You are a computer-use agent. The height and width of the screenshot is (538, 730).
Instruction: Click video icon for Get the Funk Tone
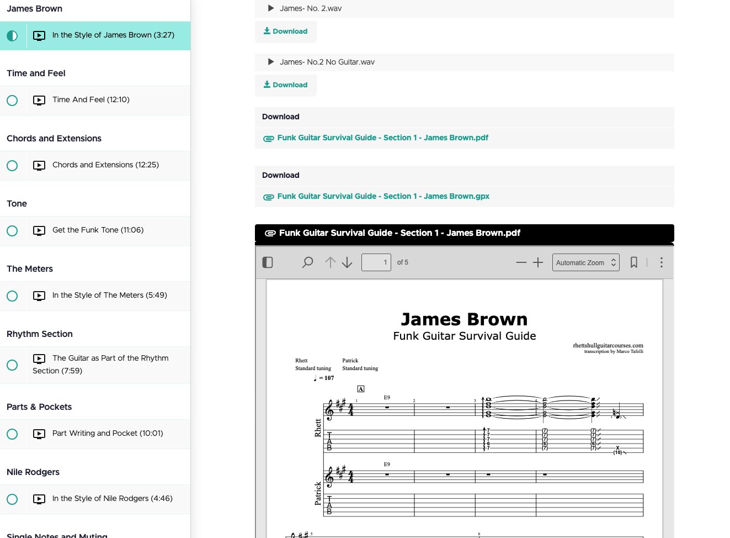(x=39, y=231)
